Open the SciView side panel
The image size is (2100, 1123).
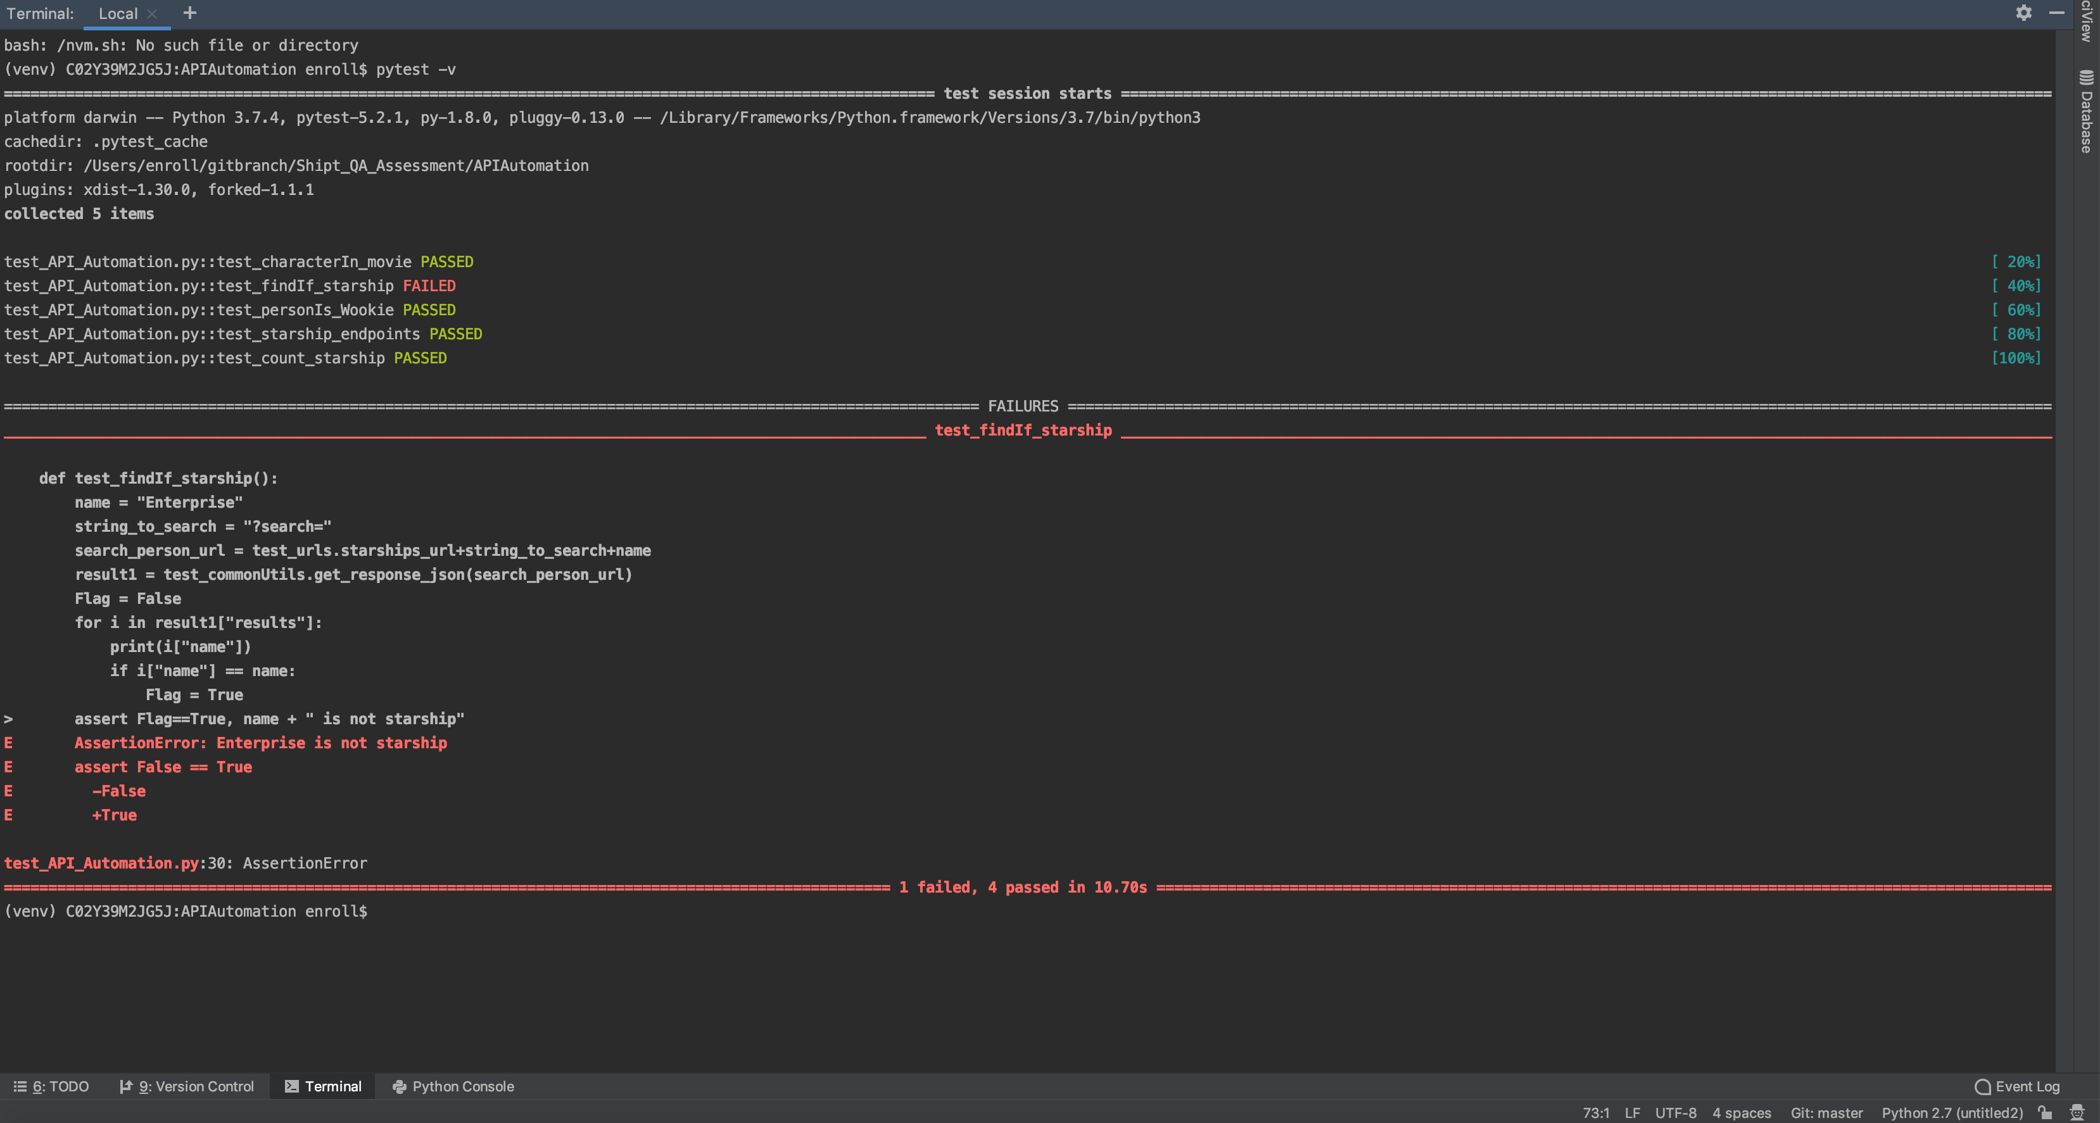(2086, 21)
